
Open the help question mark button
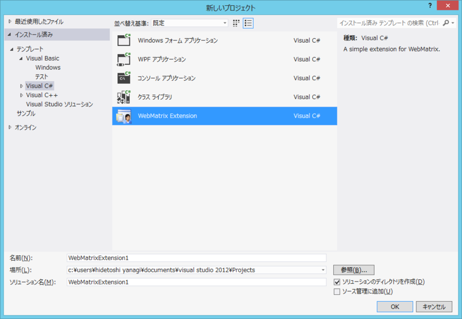tap(430, 6)
